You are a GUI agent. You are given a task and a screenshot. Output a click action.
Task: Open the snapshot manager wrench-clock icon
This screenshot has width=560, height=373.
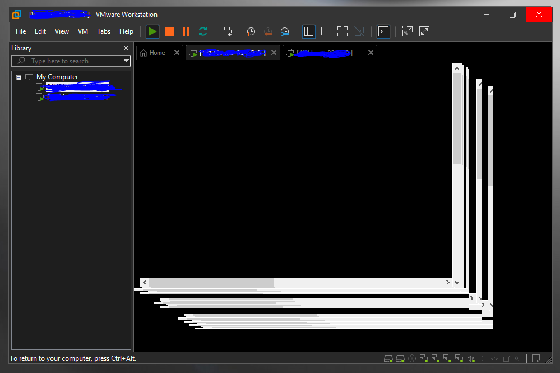tap(285, 32)
